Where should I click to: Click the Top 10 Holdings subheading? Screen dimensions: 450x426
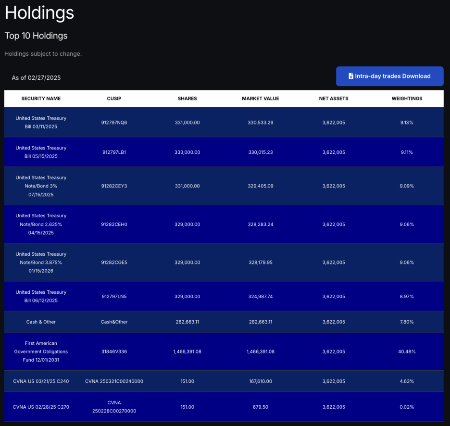point(36,36)
